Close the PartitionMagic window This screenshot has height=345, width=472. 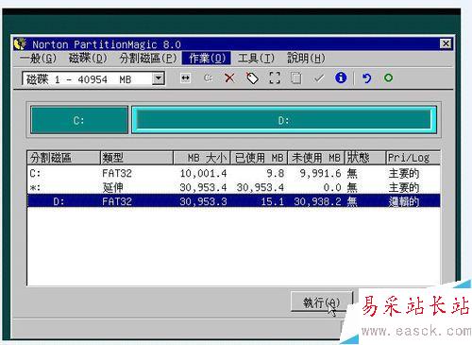[x=446, y=43]
